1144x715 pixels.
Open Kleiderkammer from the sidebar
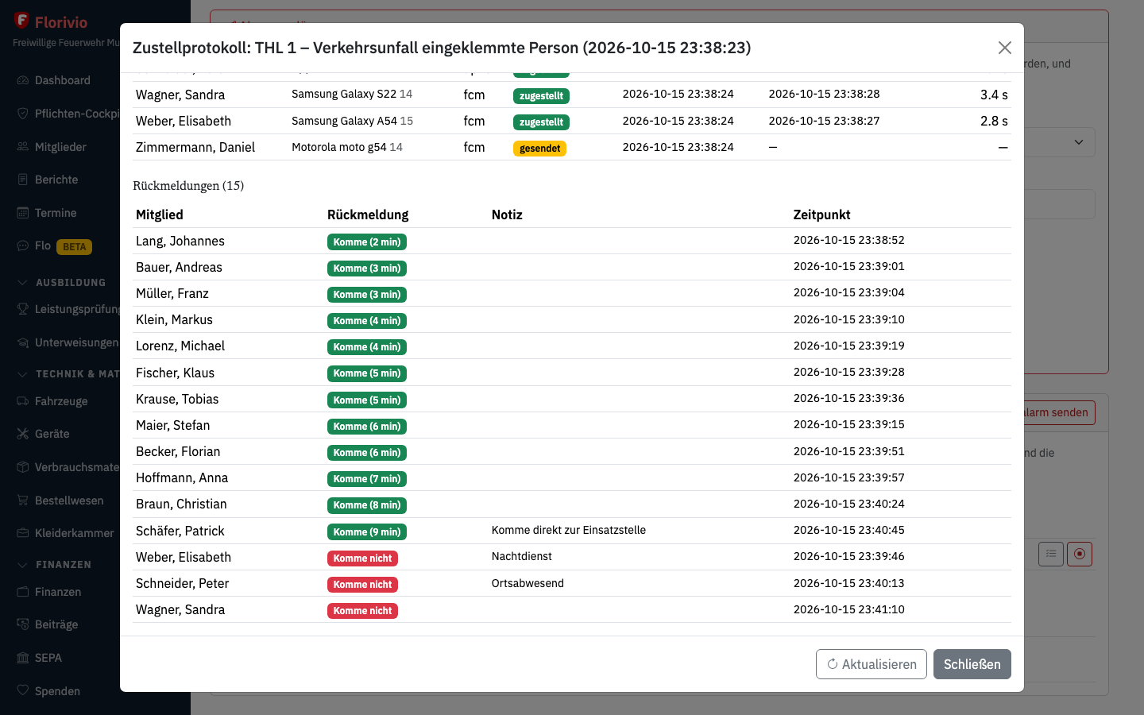[x=65, y=533]
